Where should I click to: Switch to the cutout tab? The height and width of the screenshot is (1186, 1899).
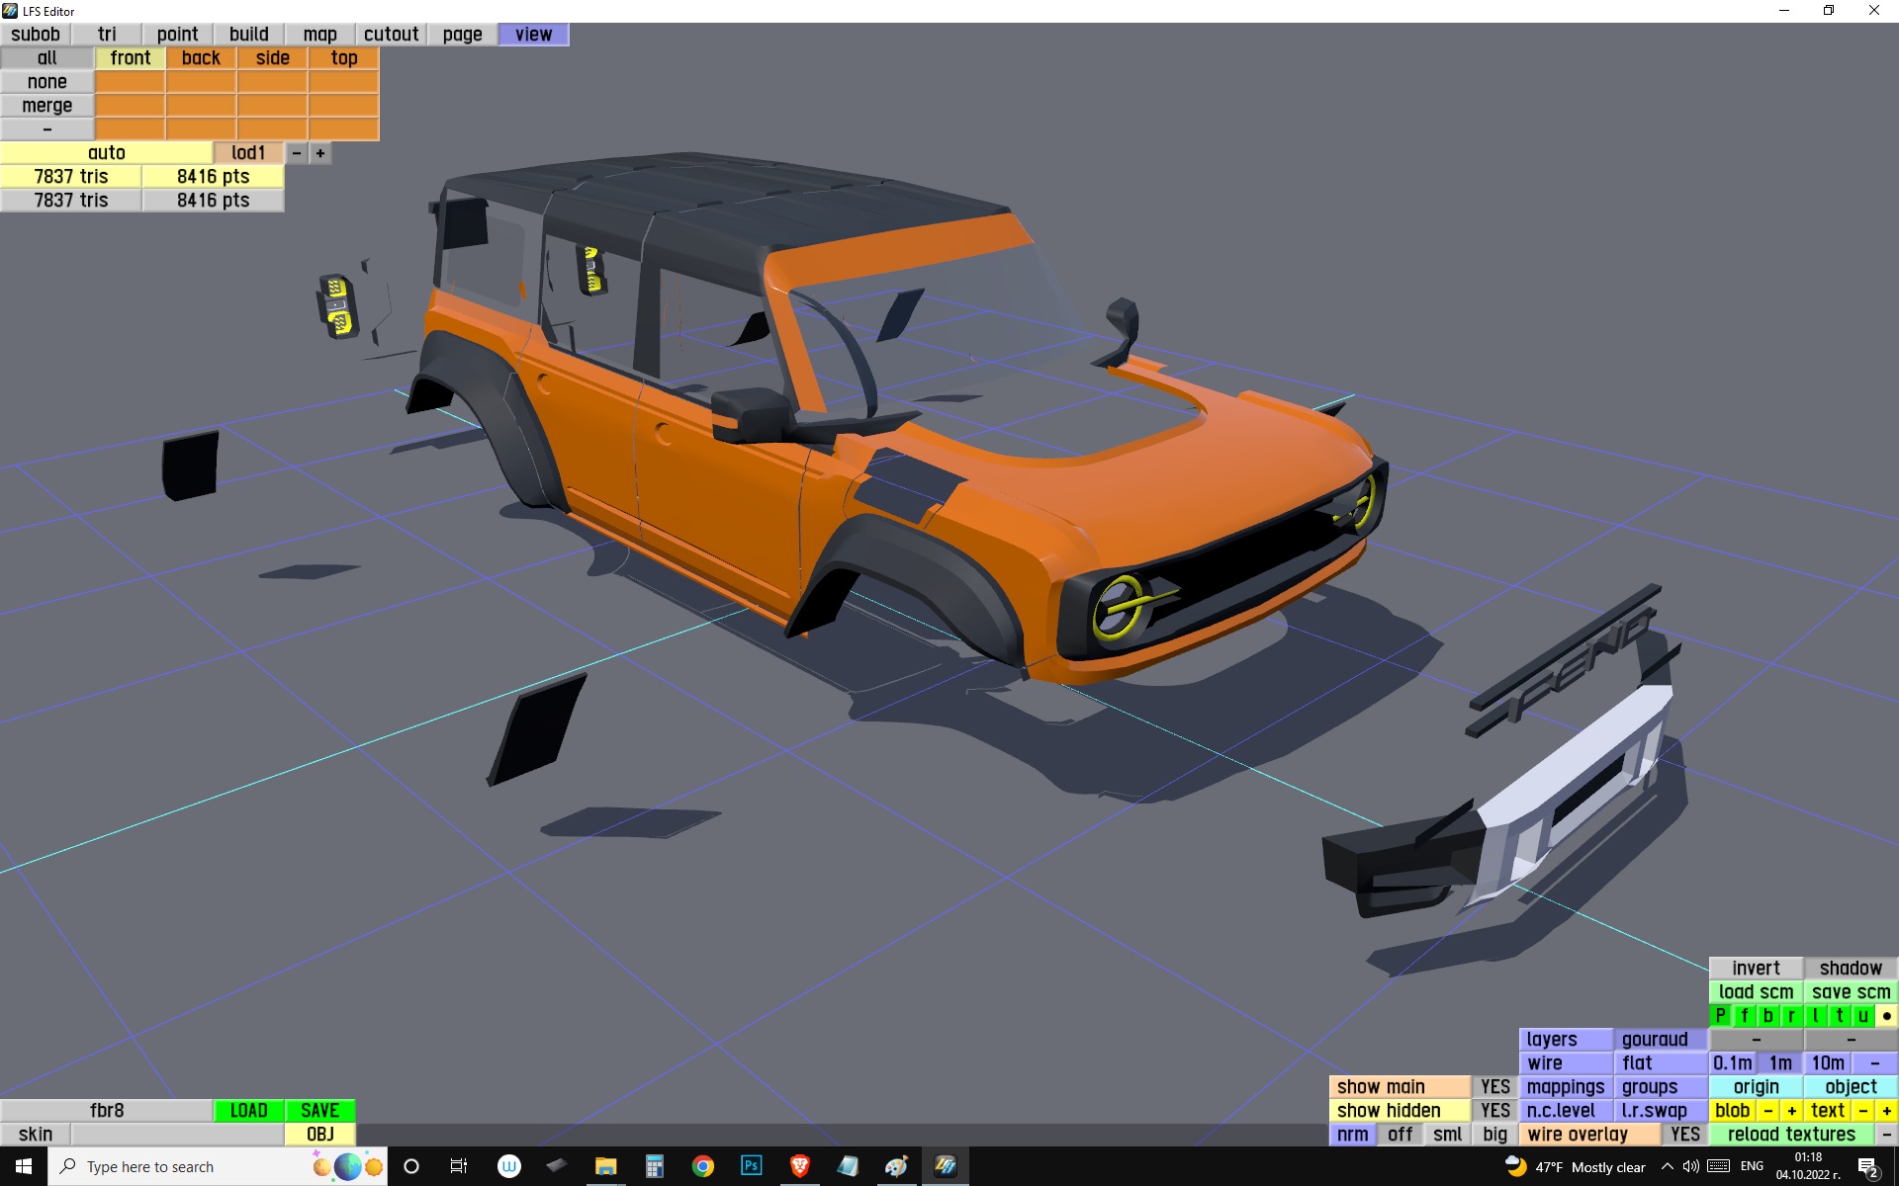tap(391, 35)
